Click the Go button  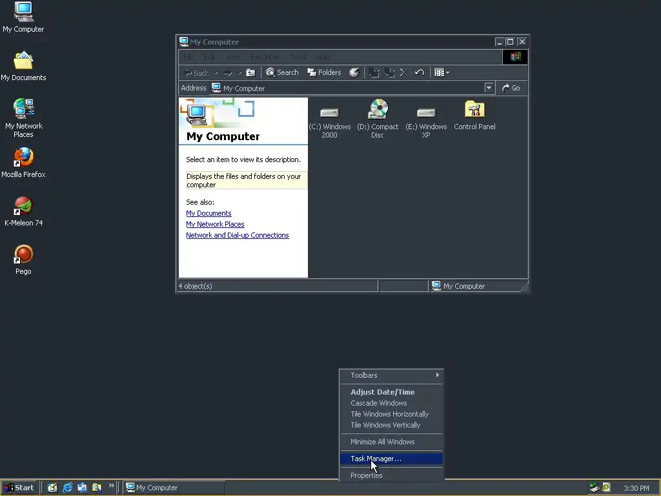[x=511, y=88]
